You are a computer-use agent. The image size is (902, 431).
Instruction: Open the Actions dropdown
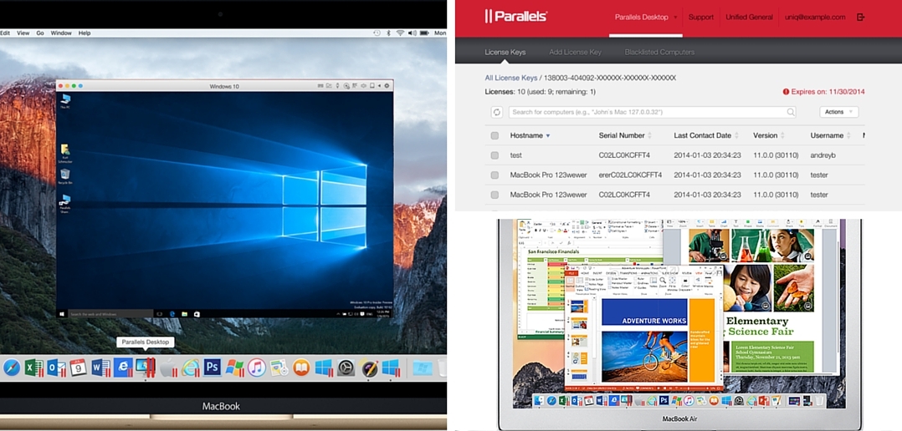838,112
